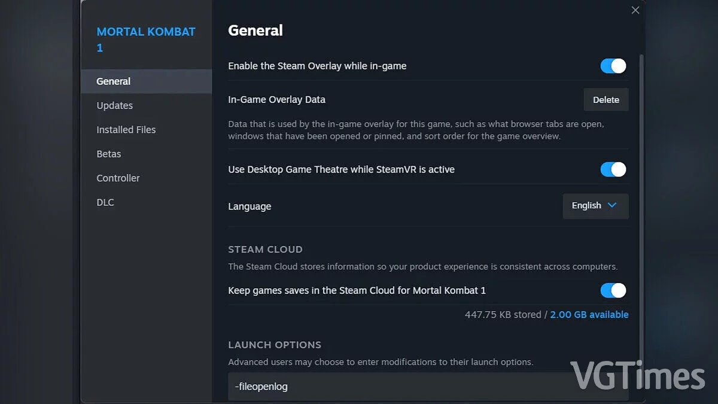Screen dimensions: 718x404
Task: Close the Mortal Kombat 1 properties window
Action: pos(635,10)
